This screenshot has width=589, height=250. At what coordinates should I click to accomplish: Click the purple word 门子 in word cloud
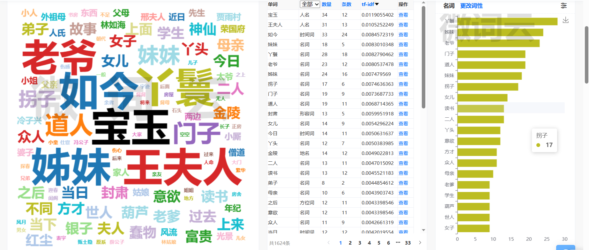197,133
